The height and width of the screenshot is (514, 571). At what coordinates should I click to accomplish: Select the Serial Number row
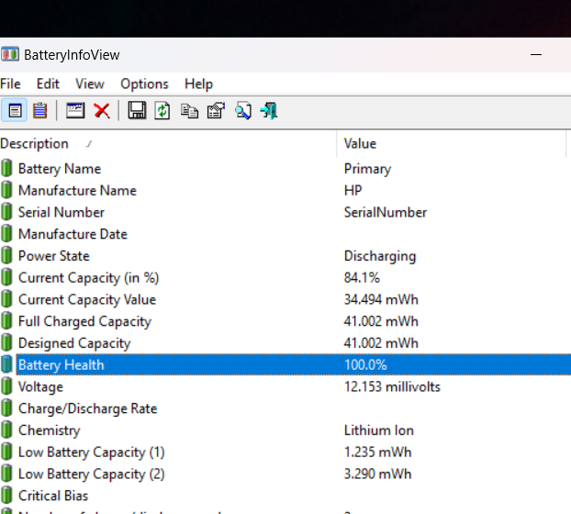[285, 212]
